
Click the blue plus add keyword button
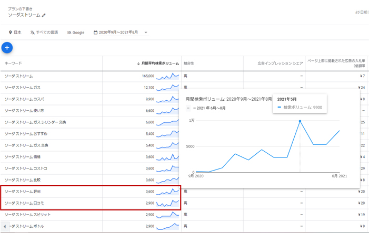[7, 48]
